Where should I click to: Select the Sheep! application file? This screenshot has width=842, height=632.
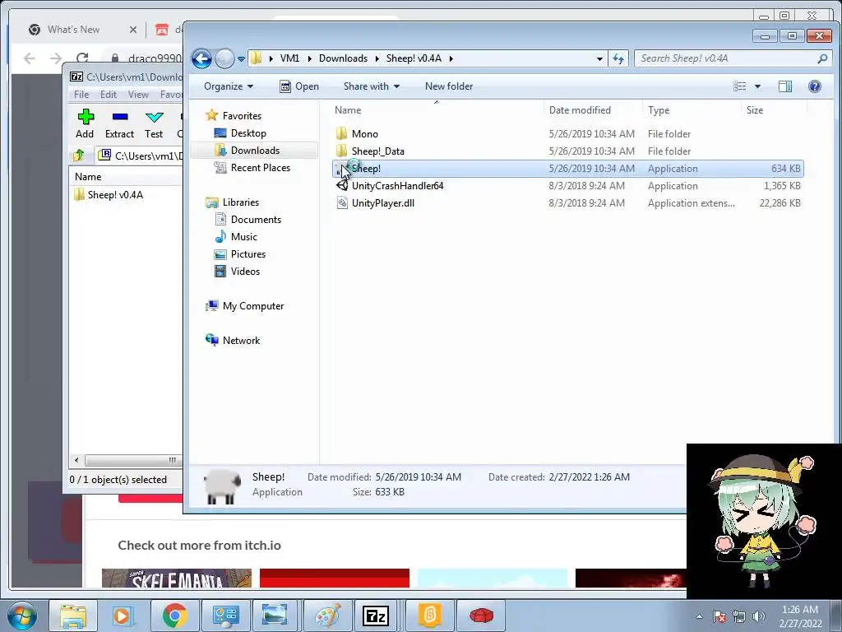(567, 169)
